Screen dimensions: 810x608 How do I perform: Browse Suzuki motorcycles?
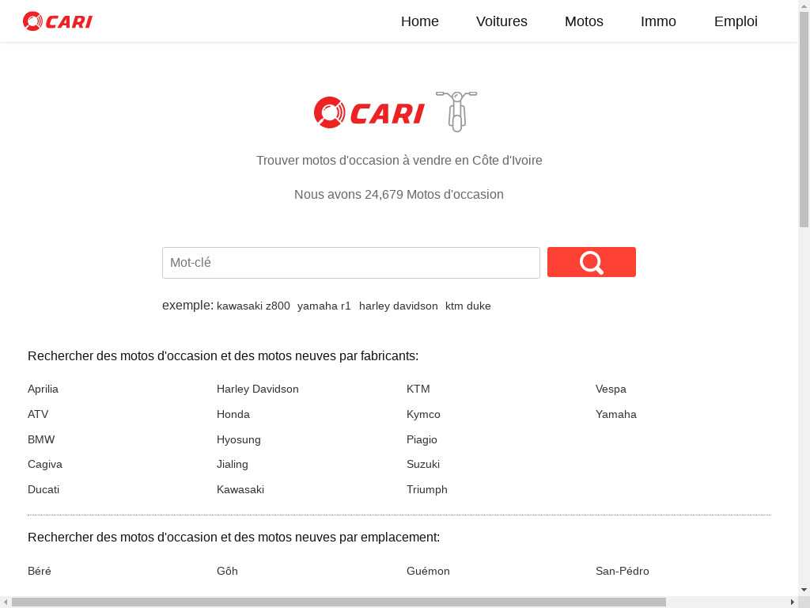coord(423,464)
